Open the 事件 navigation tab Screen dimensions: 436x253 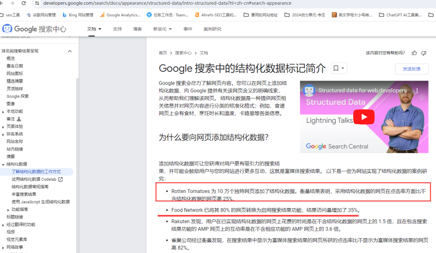point(187,29)
